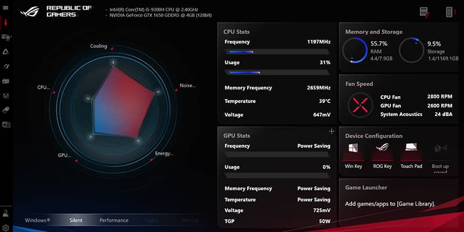The image size is (464, 232).
Task: Click the list view icon at top right
Action: [424, 12]
